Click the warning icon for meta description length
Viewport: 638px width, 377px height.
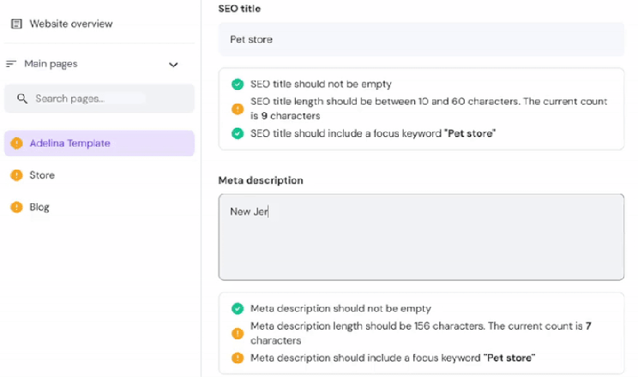(x=238, y=333)
